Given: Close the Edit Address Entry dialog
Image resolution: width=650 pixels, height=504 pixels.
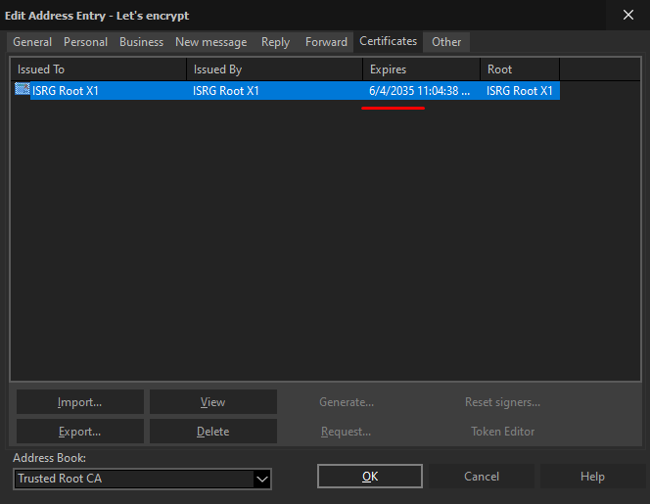Looking at the screenshot, I should click(x=628, y=15).
